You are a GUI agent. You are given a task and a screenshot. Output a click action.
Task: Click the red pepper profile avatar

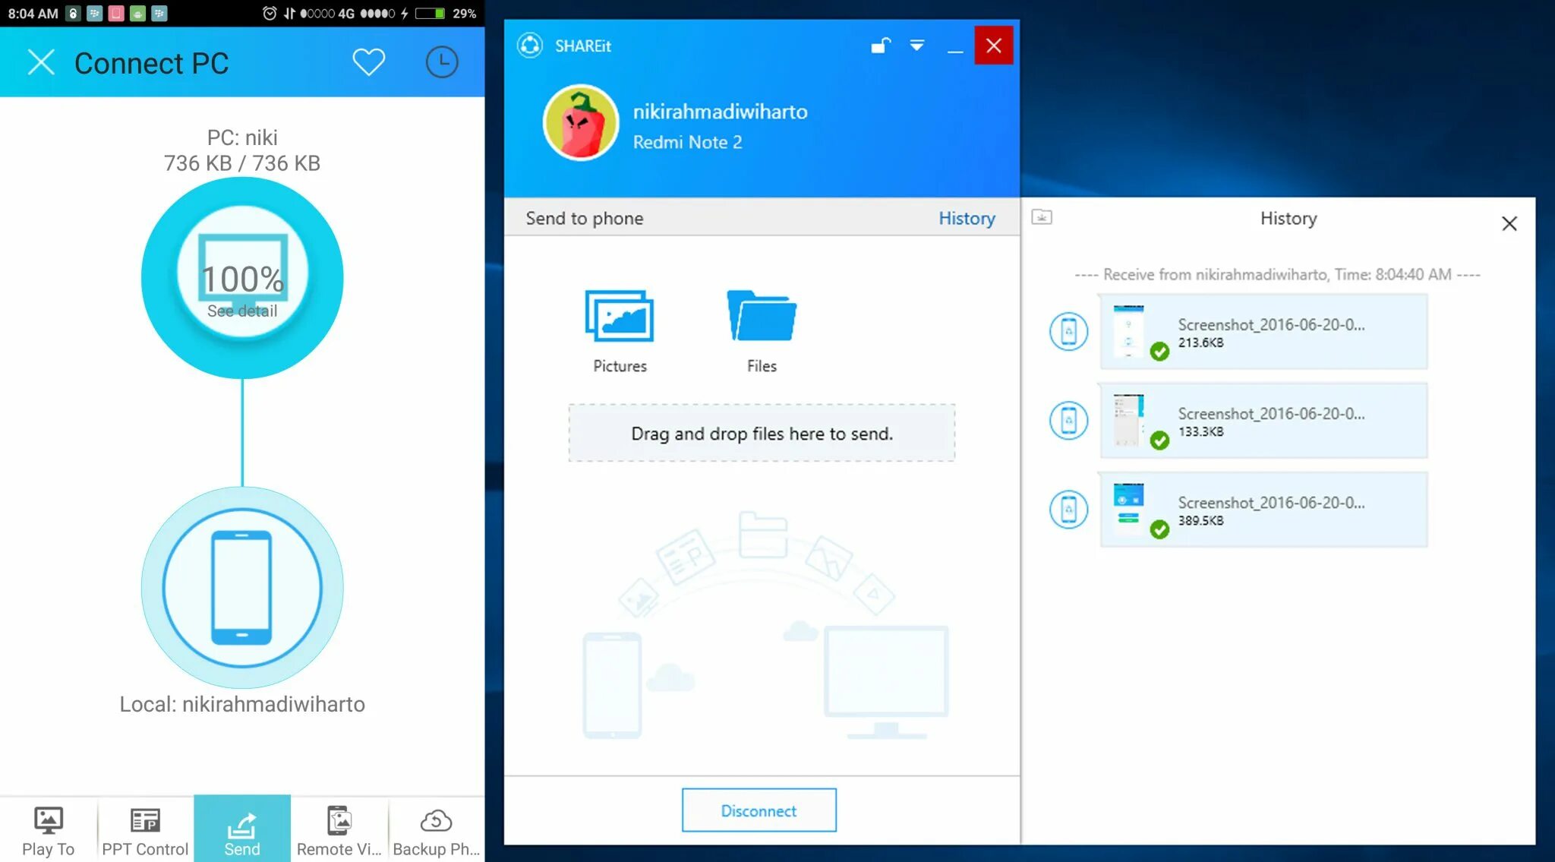(581, 122)
